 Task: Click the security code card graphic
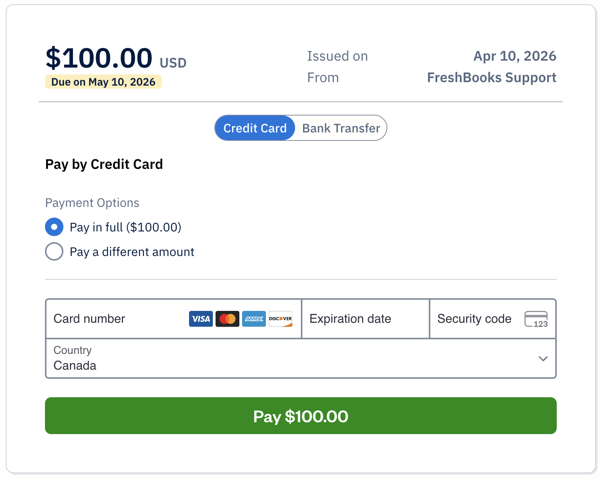tap(536, 319)
